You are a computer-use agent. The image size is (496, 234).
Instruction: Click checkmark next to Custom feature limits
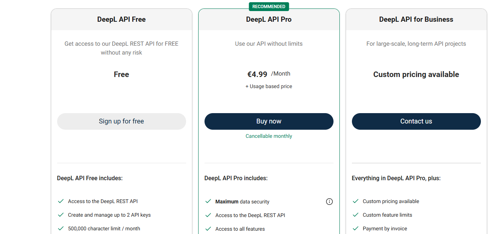[x=356, y=215]
